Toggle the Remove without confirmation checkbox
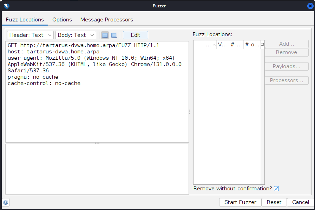The height and width of the screenshot is (210, 315). point(276,189)
